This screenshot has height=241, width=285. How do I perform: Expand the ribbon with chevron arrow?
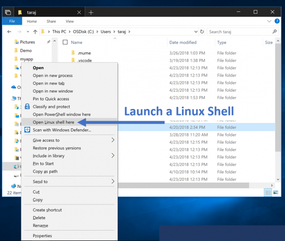[269, 21]
